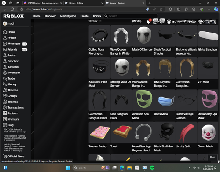Click the Roblox search field
The image size is (220, 172).
pos(131,16)
